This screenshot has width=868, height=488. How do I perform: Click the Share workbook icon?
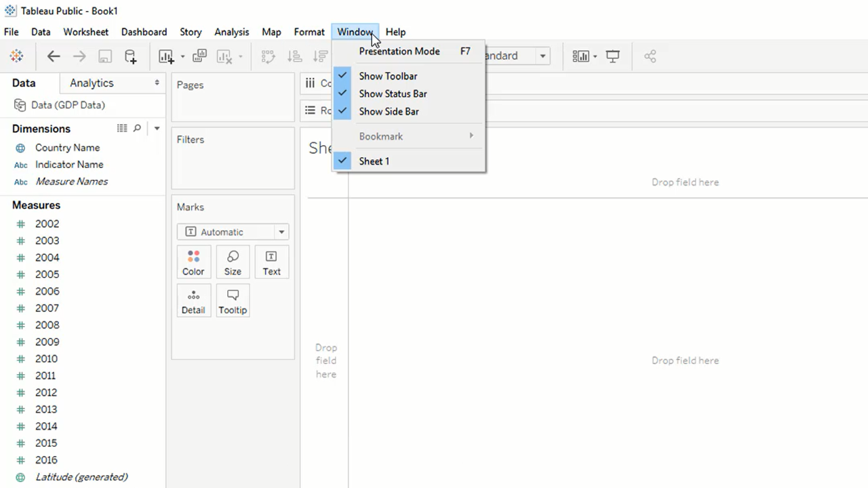click(x=650, y=56)
